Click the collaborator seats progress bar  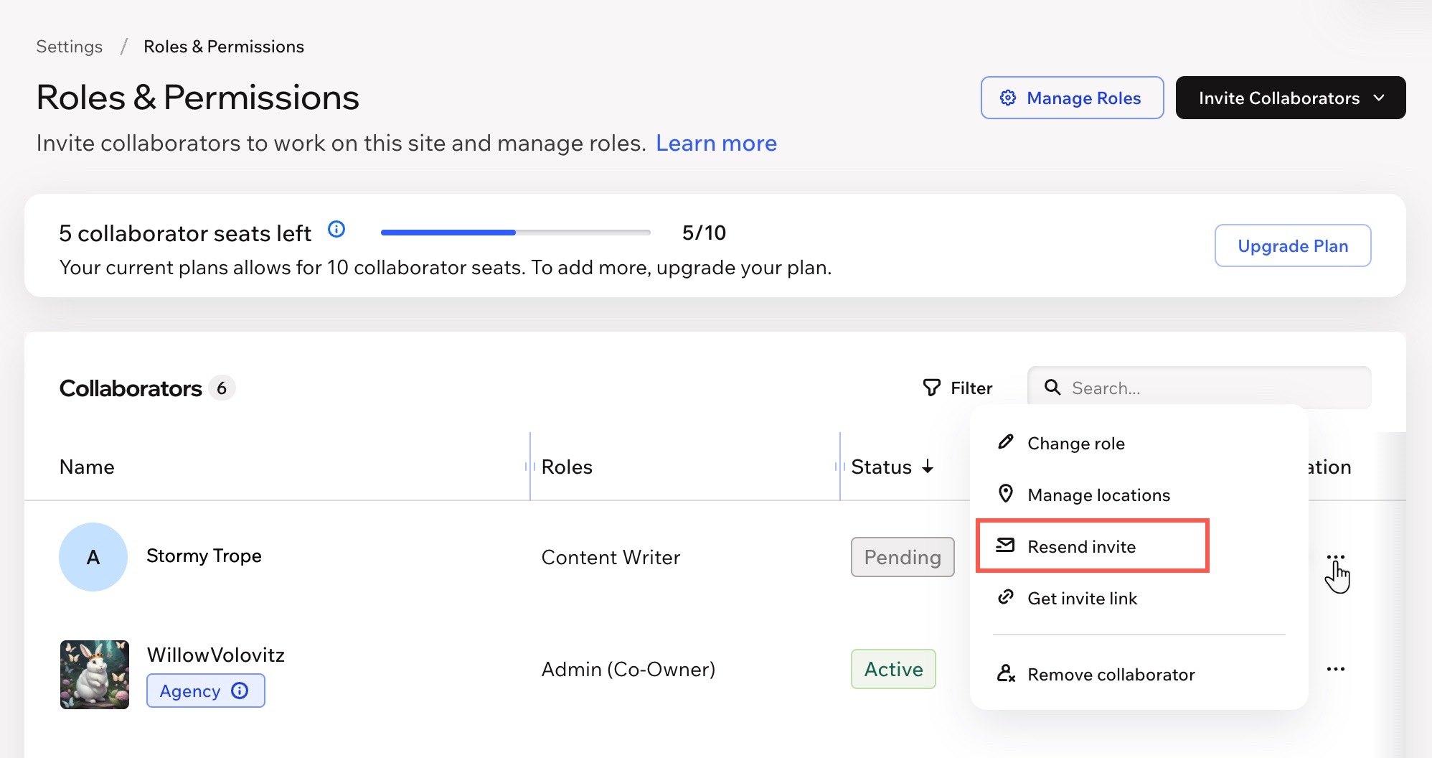515,233
